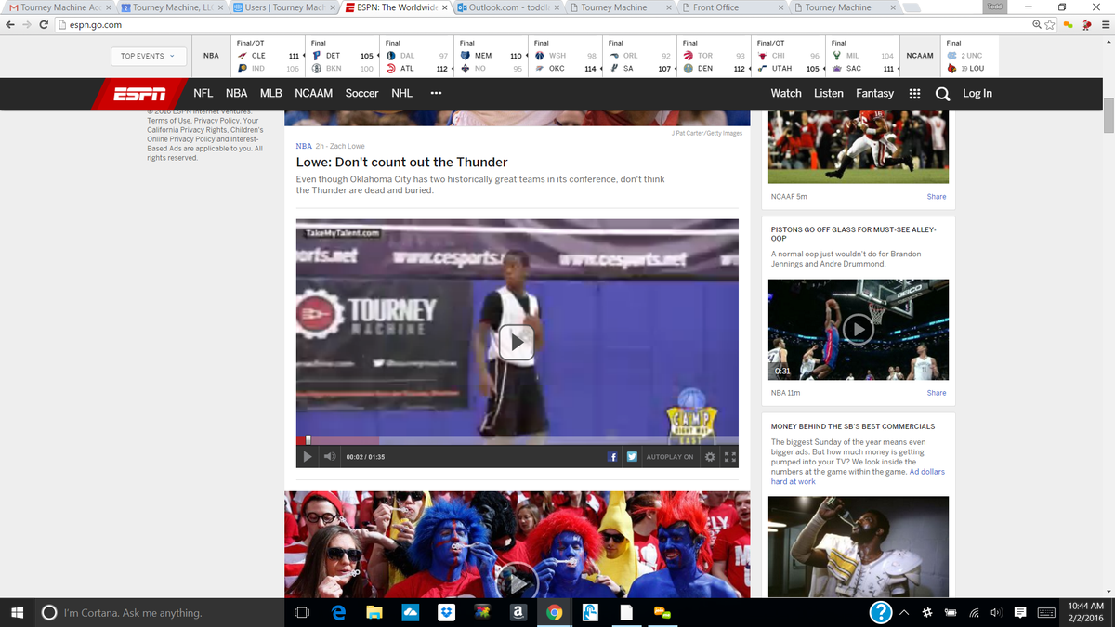Screen dimensions: 1115x627
Task: Open the Action Center notifications icon
Action: [x=1020, y=613]
